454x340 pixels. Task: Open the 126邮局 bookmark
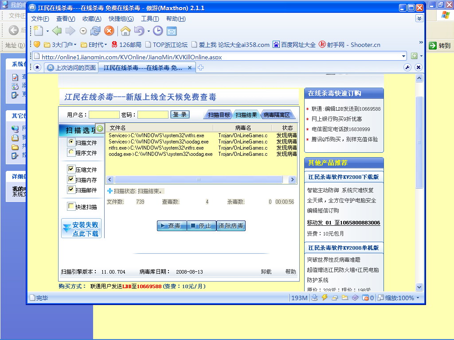point(126,45)
